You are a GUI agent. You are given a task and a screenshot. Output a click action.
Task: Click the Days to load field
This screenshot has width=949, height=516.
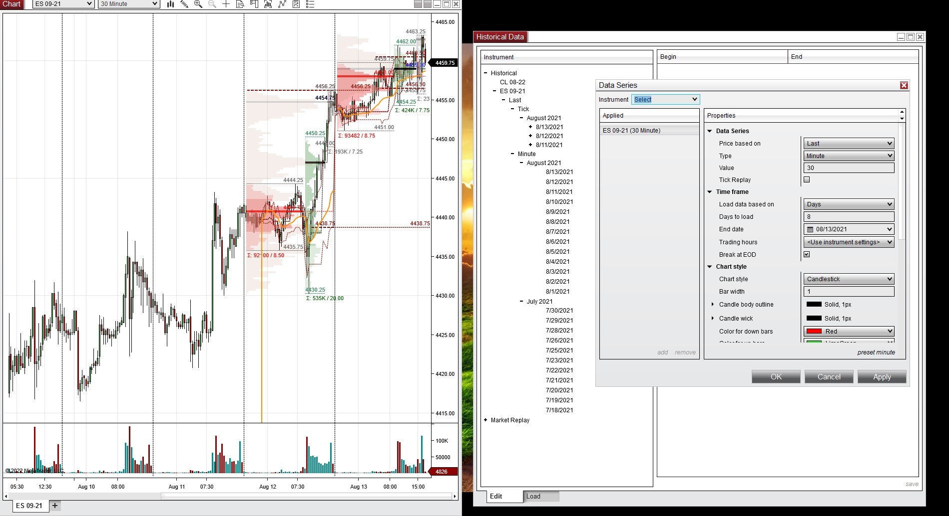pos(849,217)
